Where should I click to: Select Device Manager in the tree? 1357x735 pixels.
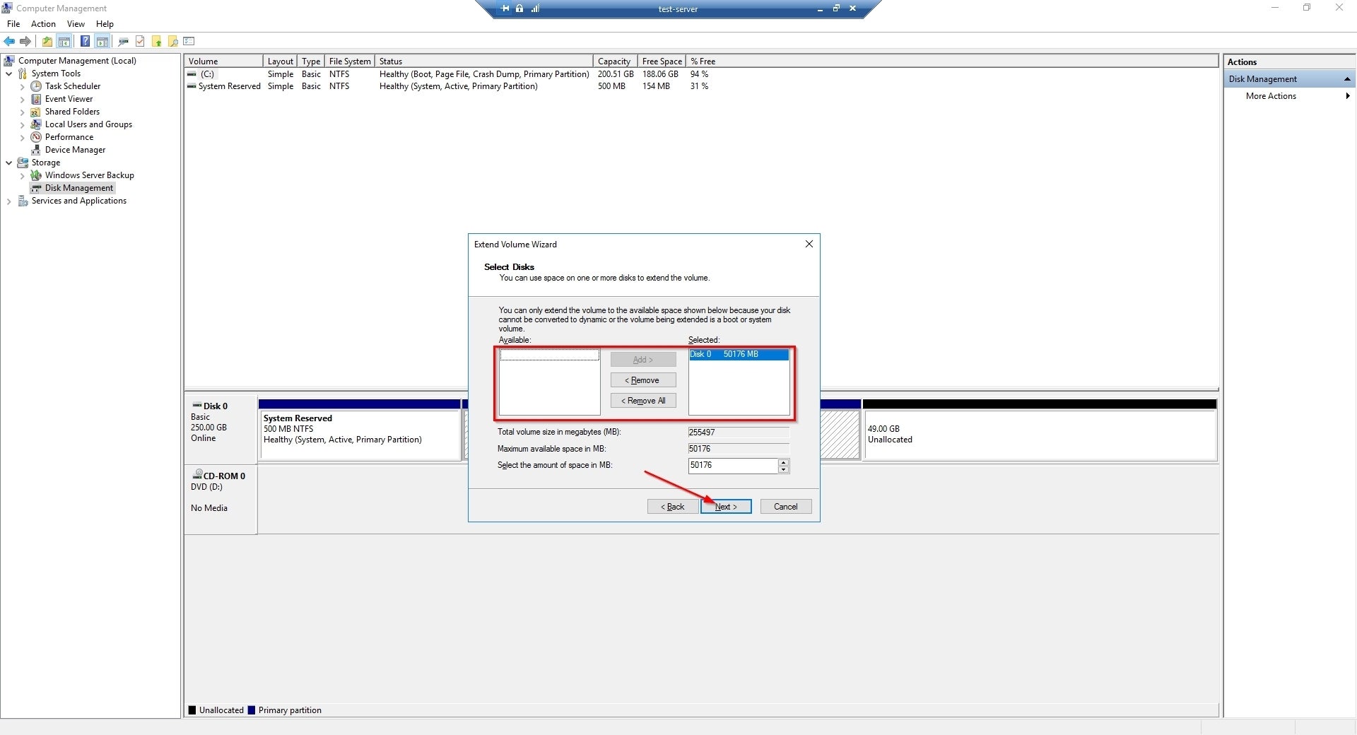click(75, 150)
